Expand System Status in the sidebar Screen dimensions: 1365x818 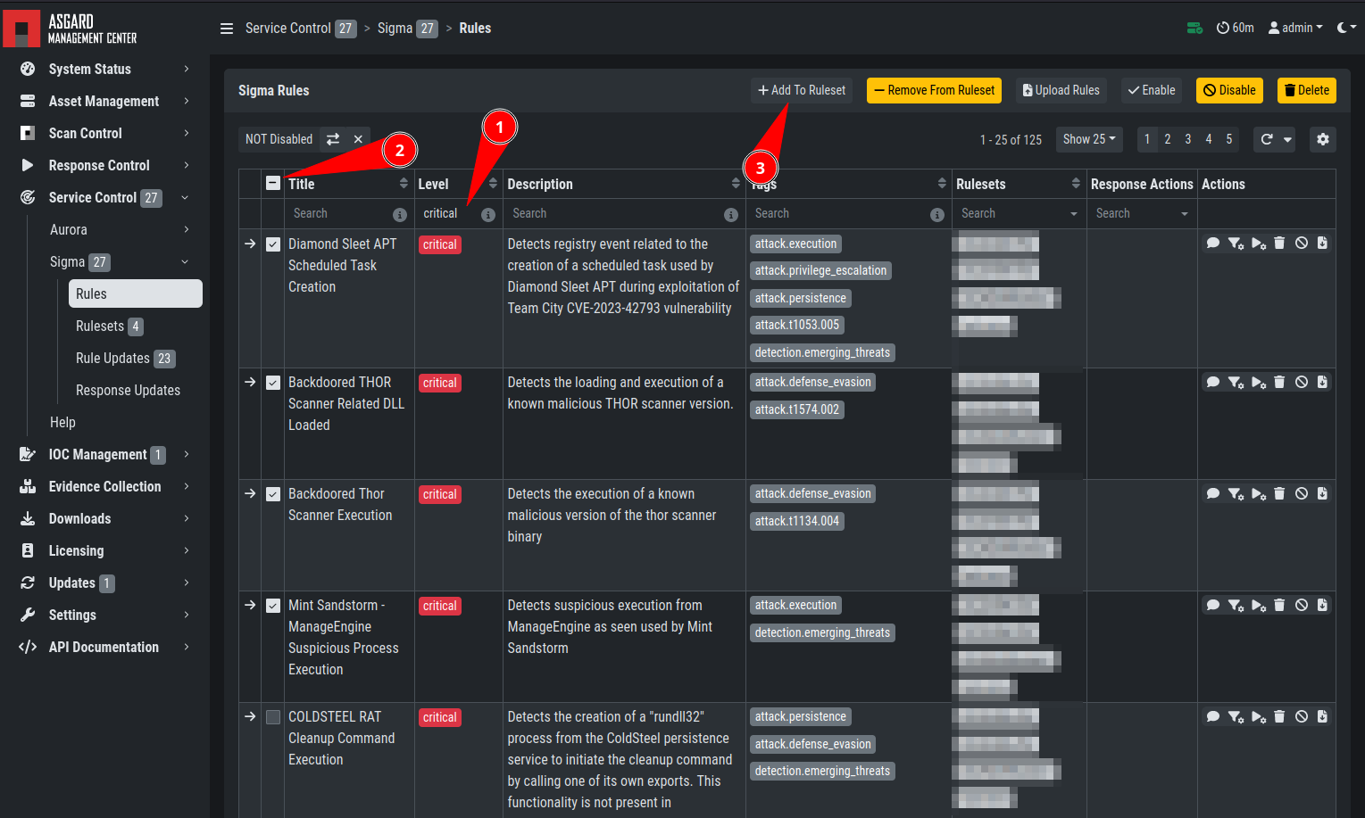(104, 69)
